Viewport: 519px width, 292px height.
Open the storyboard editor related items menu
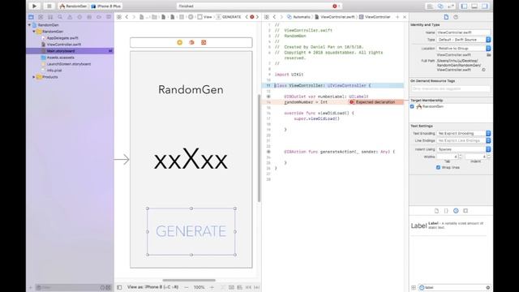point(119,17)
